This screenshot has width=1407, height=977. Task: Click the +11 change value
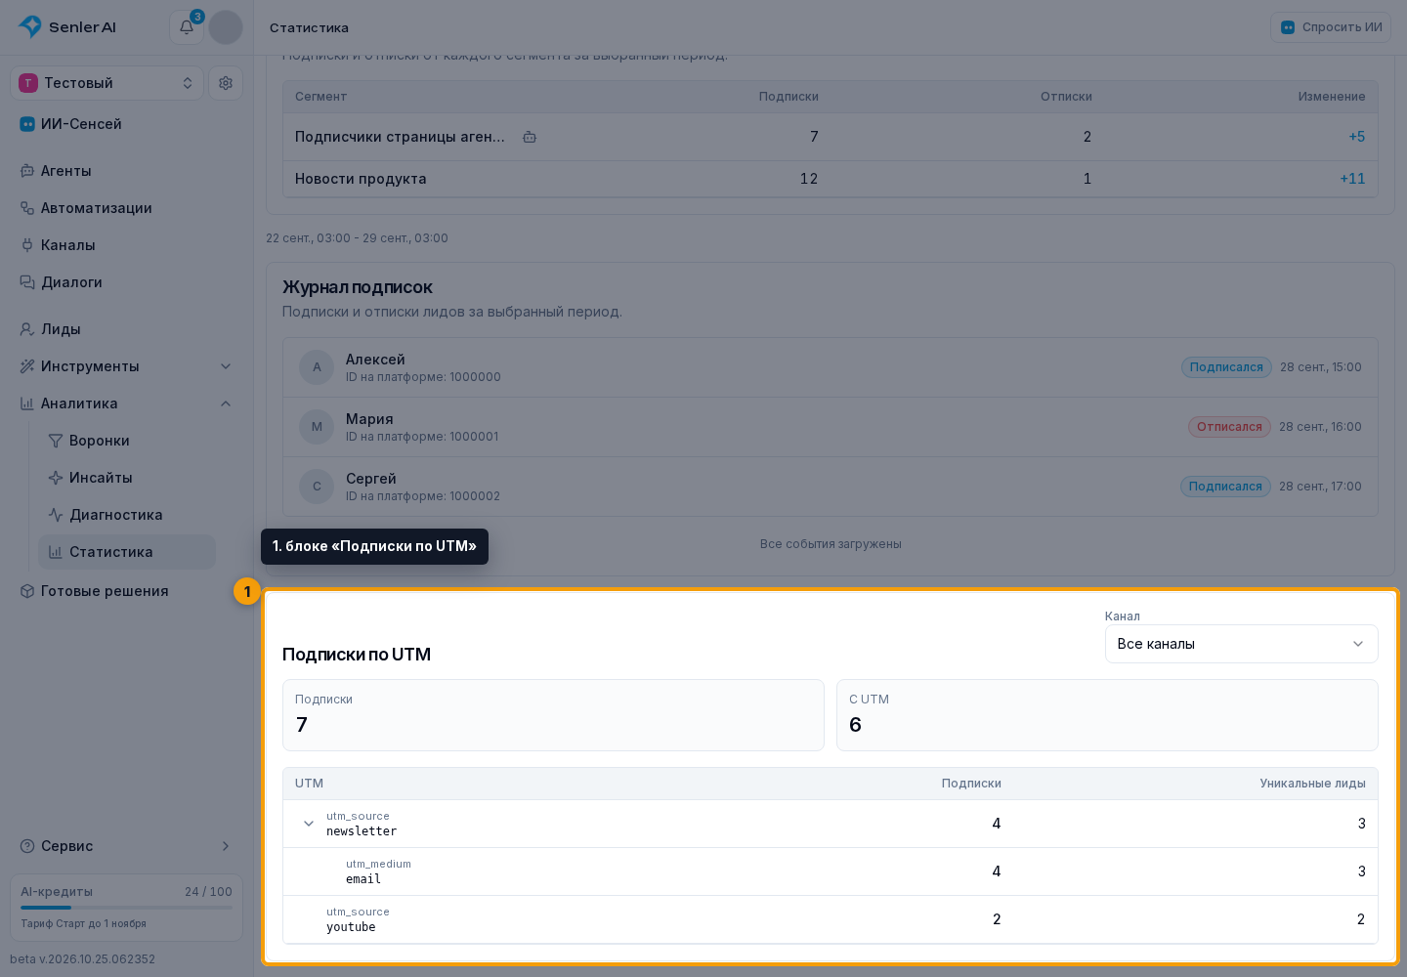(x=1352, y=179)
